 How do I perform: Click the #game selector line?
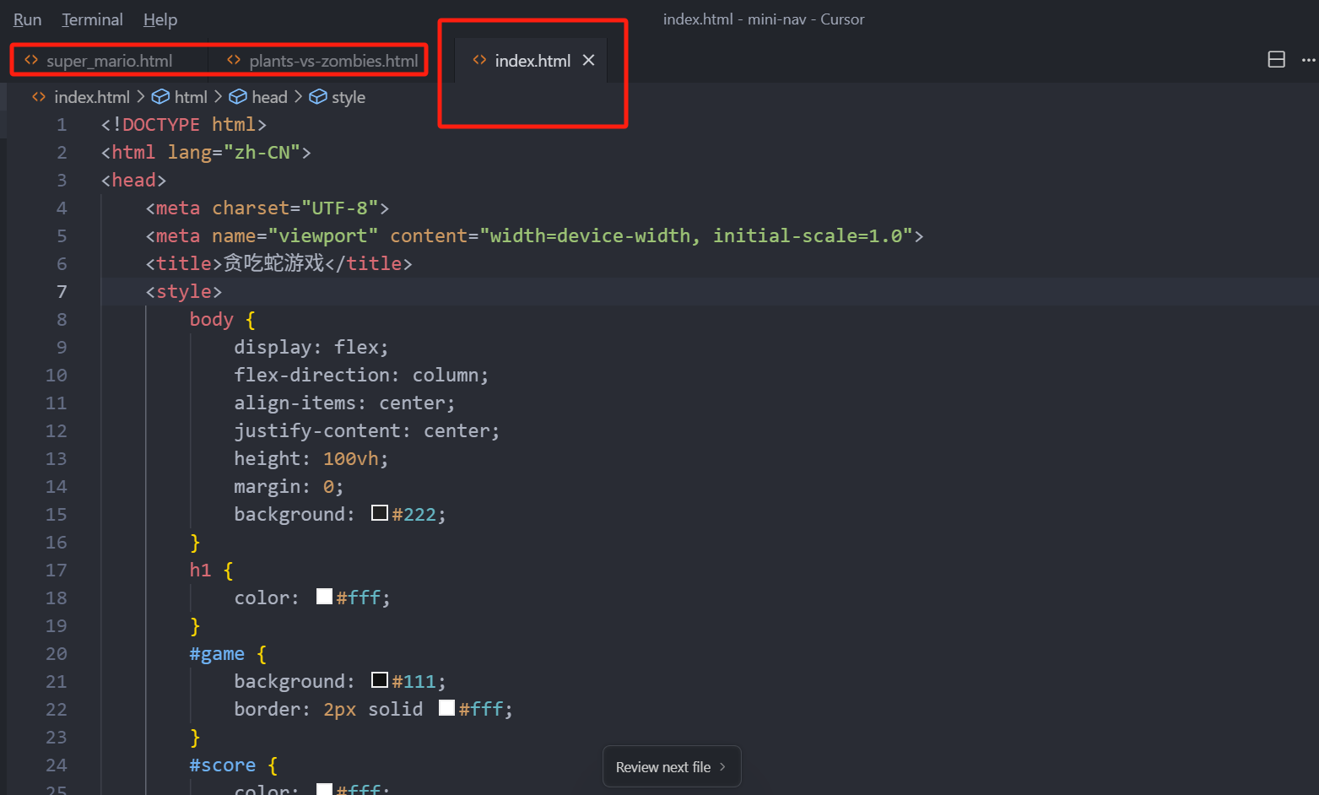pos(229,653)
